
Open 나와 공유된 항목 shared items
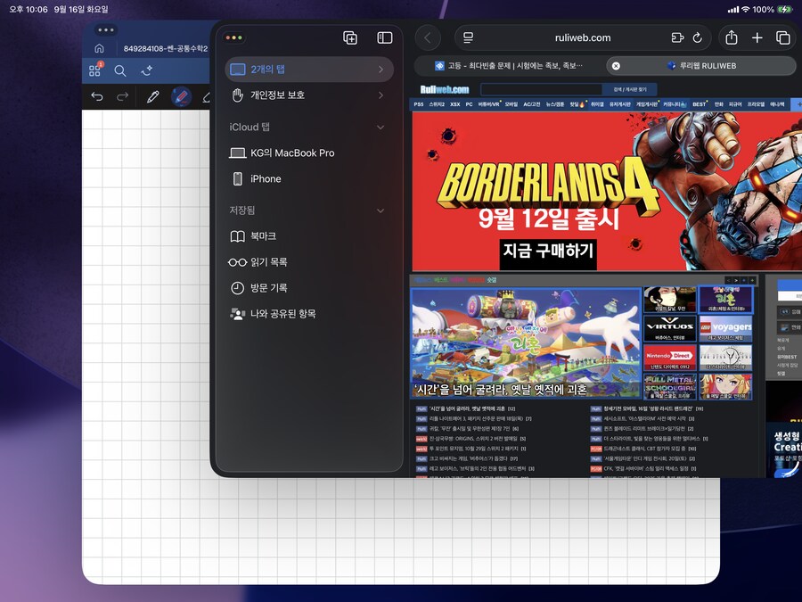(x=308, y=314)
